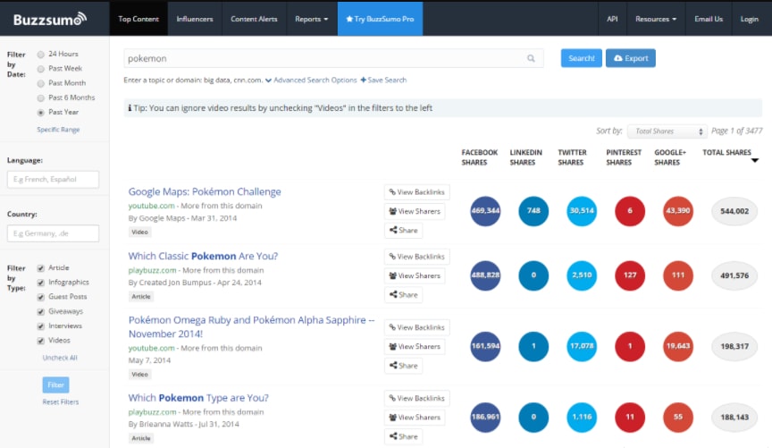Facebook shares circle 469,344 for Google Maps

click(x=485, y=211)
